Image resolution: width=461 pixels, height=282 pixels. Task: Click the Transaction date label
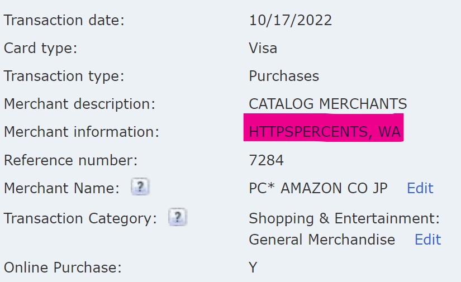(x=64, y=21)
